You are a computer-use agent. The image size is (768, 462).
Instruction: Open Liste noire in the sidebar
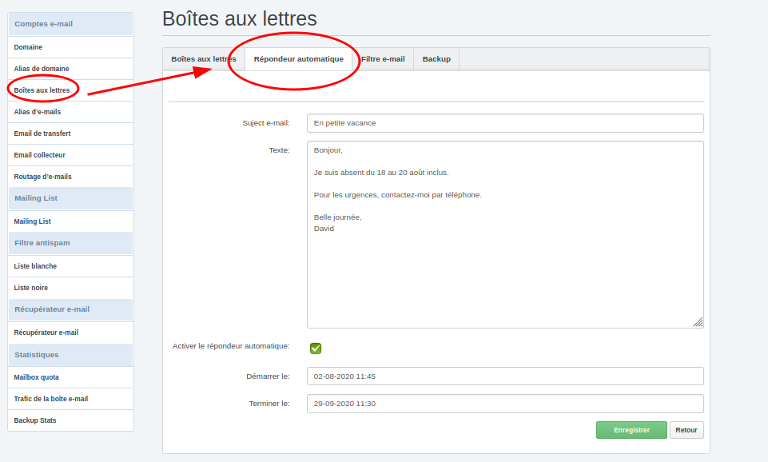pos(32,288)
